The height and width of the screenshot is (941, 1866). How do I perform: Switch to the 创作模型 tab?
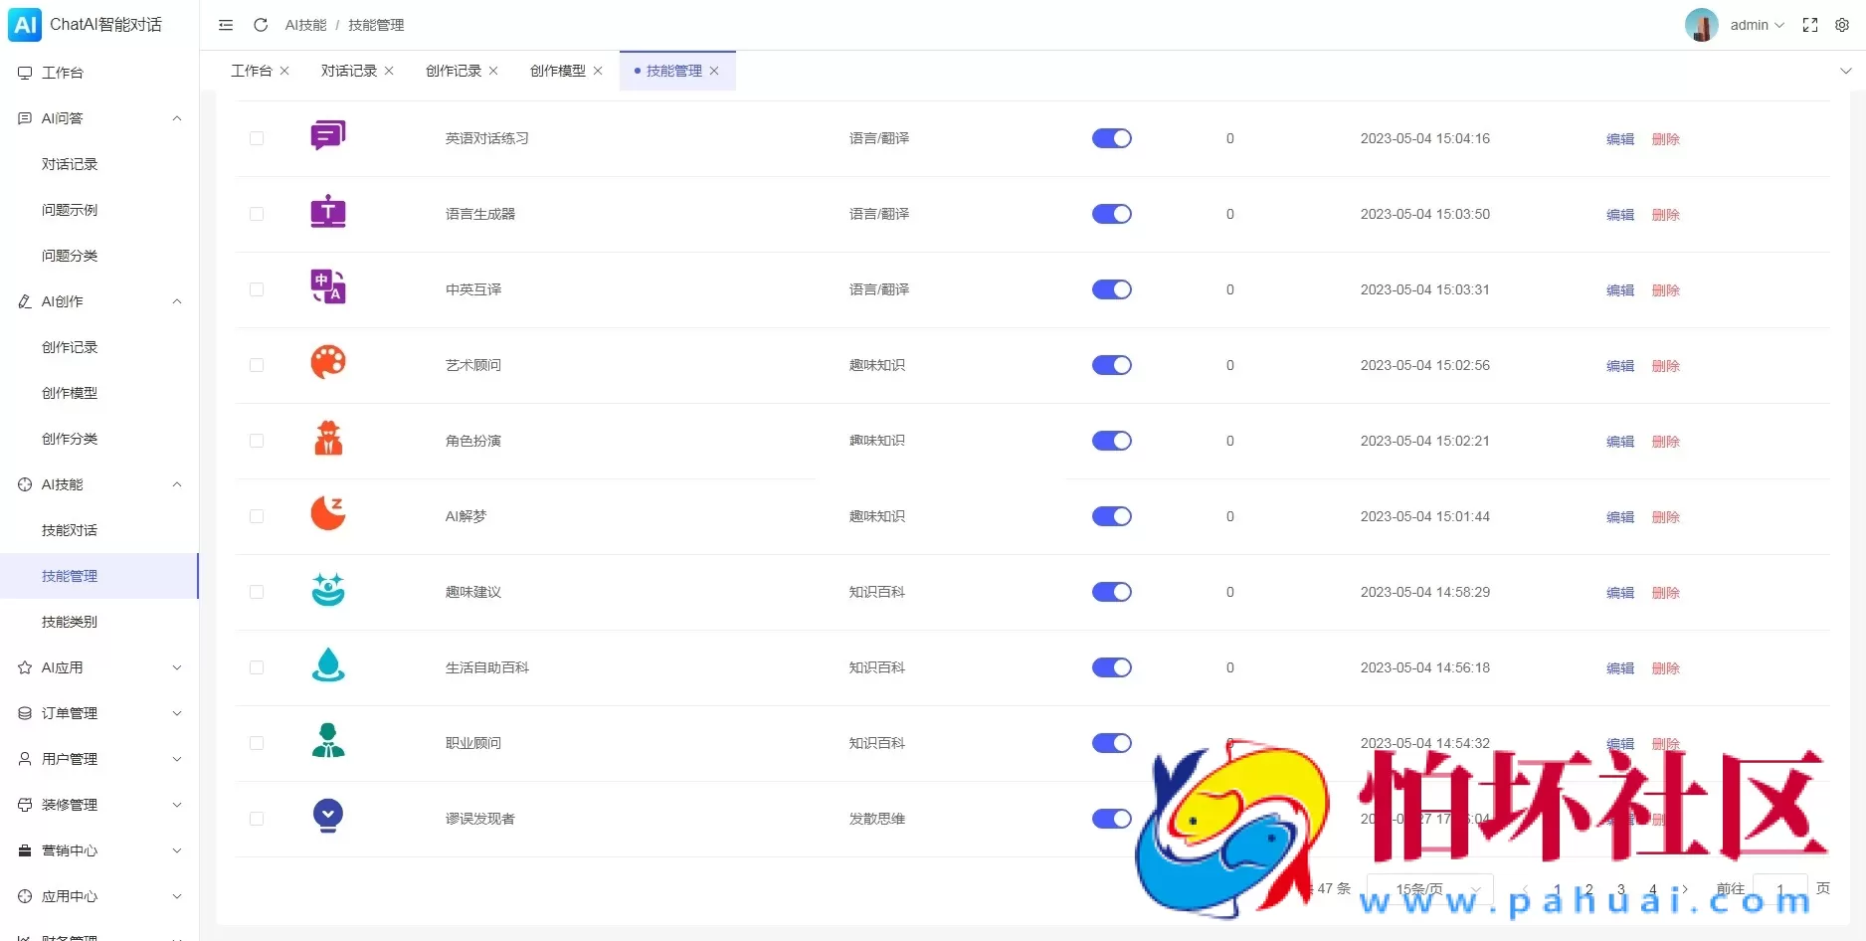coord(557,71)
